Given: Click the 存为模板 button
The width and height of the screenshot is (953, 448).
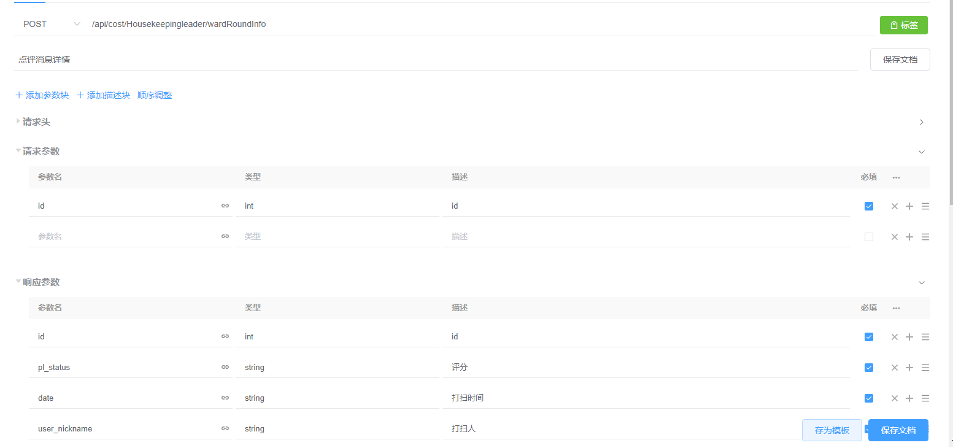Looking at the screenshot, I should 831,430.
